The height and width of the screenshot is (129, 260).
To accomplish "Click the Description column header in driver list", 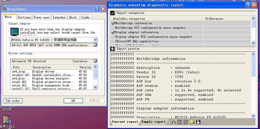I will (x=54, y=67).
